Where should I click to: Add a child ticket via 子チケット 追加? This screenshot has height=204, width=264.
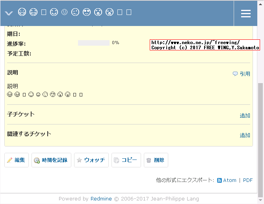[245, 116]
